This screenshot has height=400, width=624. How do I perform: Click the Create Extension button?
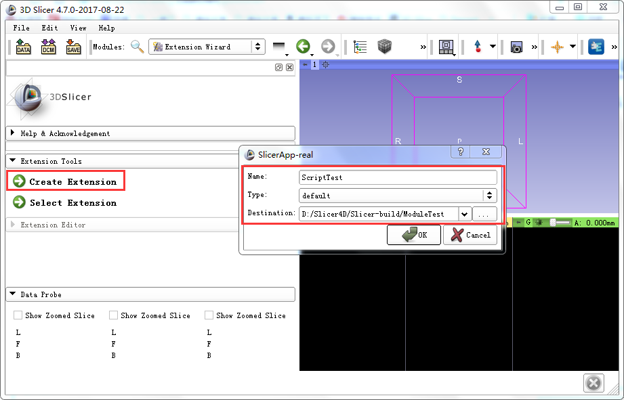[x=66, y=181]
